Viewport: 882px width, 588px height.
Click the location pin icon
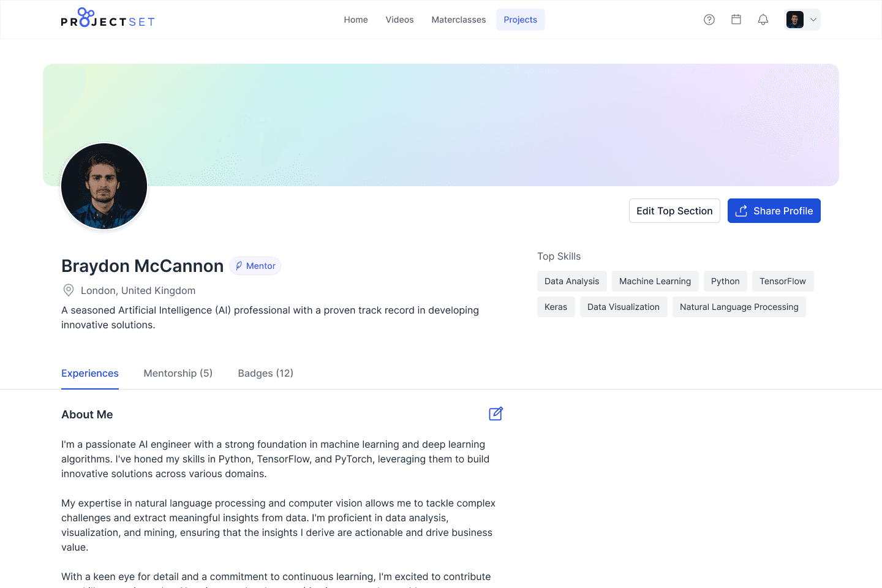(x=69, y=290)
